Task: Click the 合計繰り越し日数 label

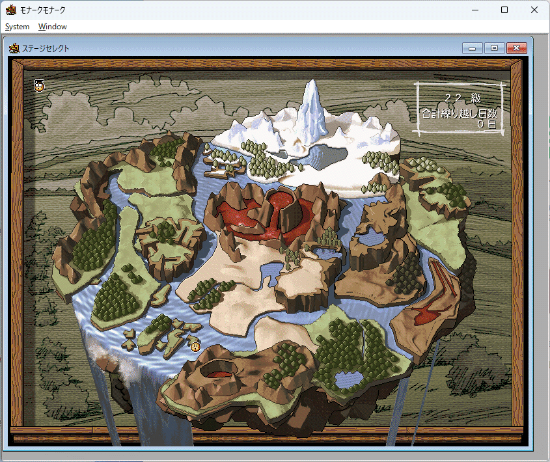Action: point(460,113)
